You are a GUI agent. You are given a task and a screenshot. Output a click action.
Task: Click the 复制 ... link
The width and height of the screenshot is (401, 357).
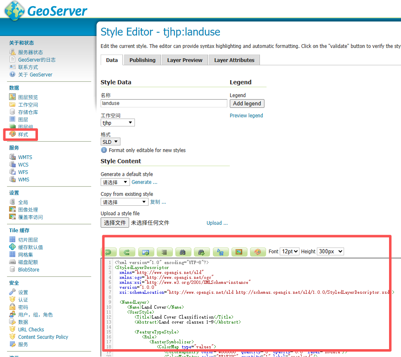(x=158, y=202)
